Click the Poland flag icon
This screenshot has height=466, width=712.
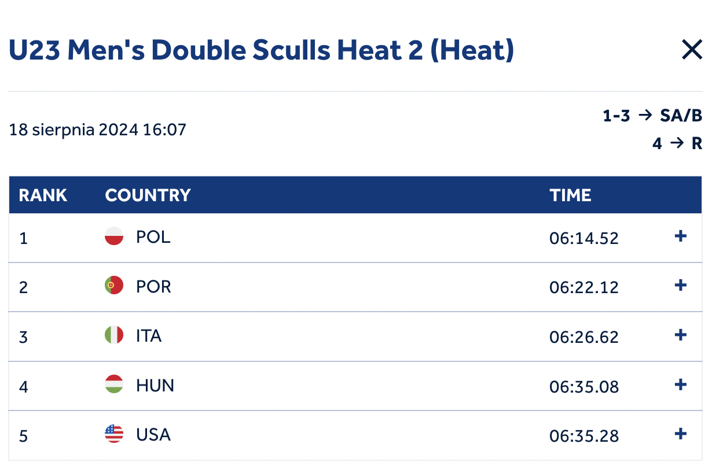[114, 236]
